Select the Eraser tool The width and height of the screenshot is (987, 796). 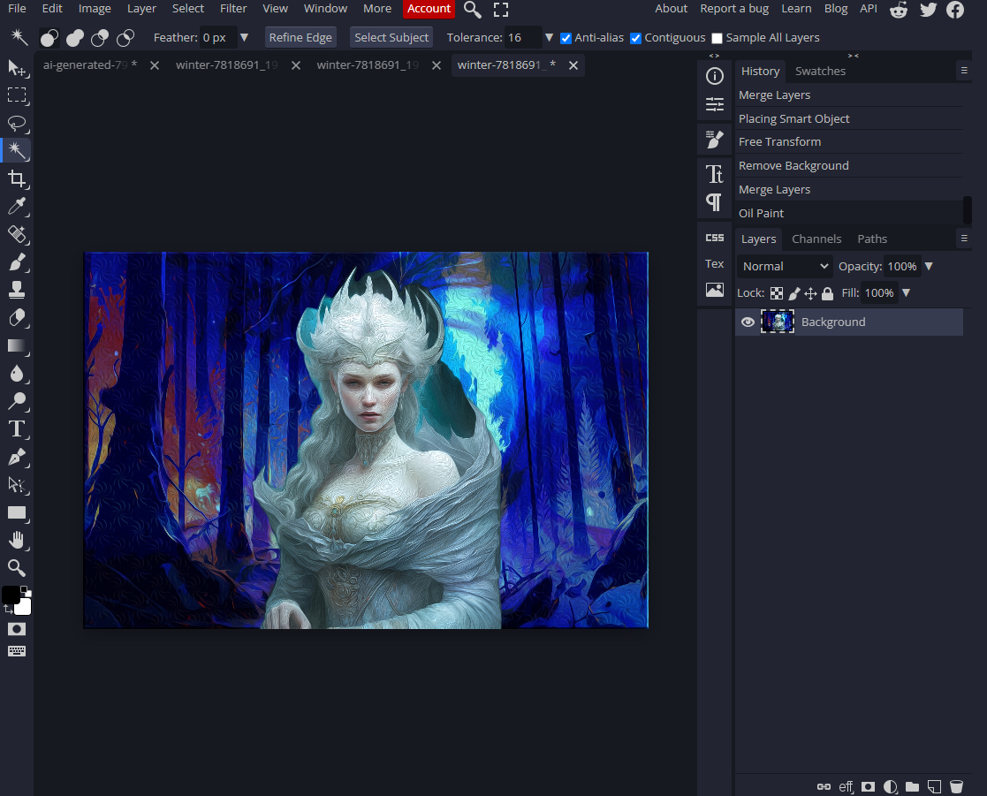[x=17, y=318]
